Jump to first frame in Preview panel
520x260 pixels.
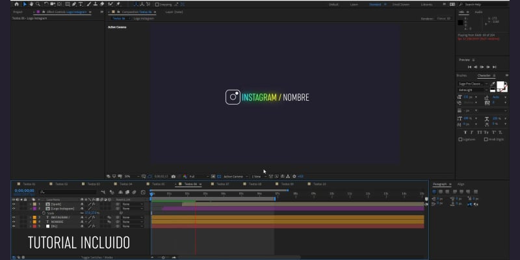[469, 67]
